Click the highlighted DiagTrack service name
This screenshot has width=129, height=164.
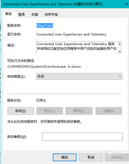pyautogui.click(x=45, y=26)
